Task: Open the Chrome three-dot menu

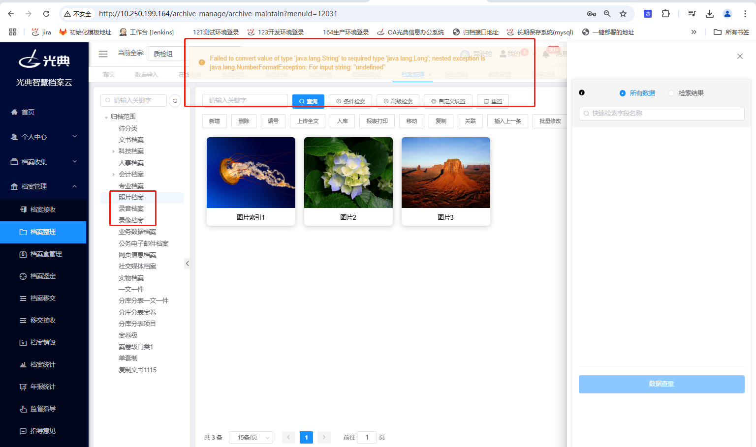Action: pos(745,14)
